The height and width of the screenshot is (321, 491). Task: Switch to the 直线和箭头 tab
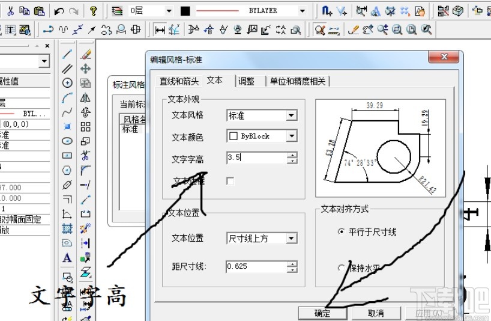coord(179,82)
